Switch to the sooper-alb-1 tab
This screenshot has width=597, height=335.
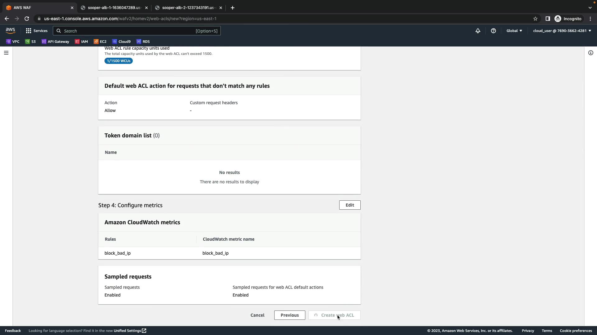click(114, 8)
